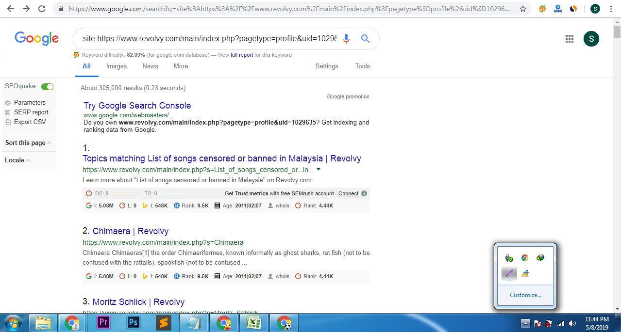This screenshot has width=621, height=332.
Task: Expand the Locale section
Action: click(17, 160)
